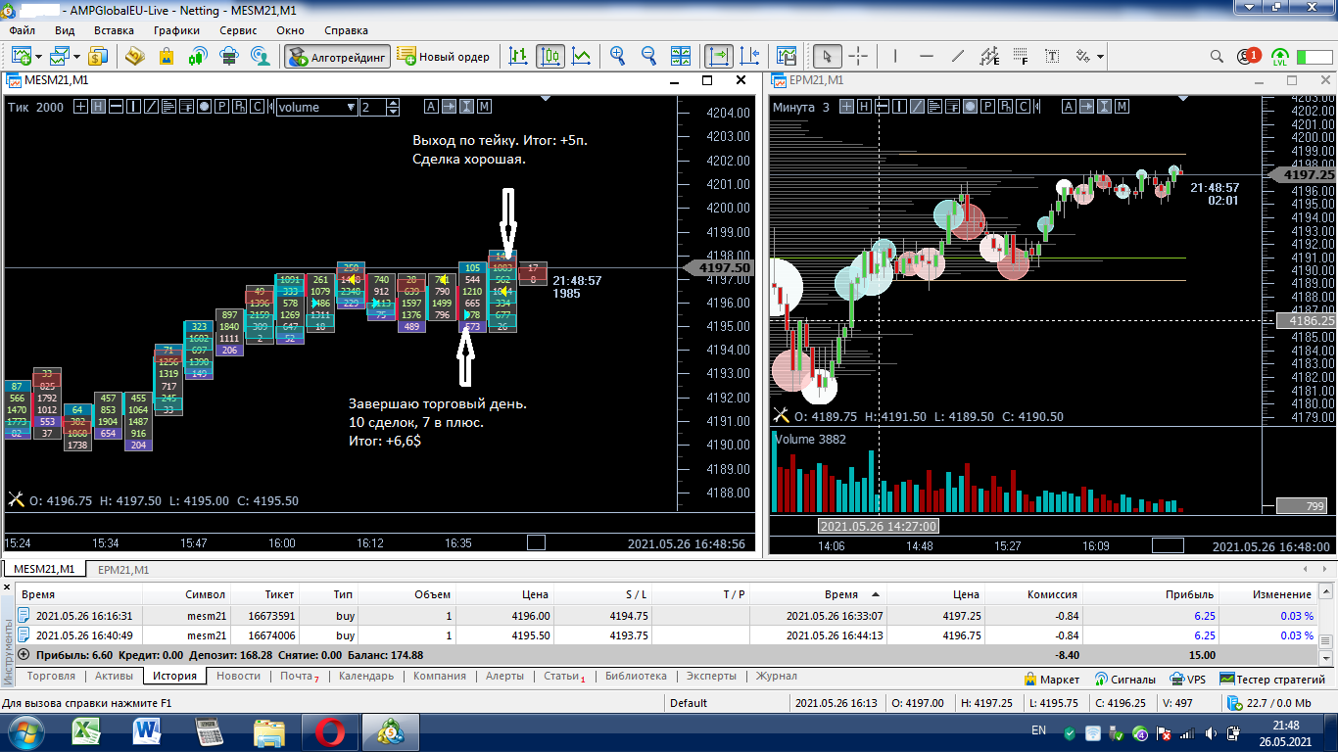The width and height of the screenshot is (1338, 752).
Task: Open the Signals icon in the main toolbar
Action: (x=198, y=56)
